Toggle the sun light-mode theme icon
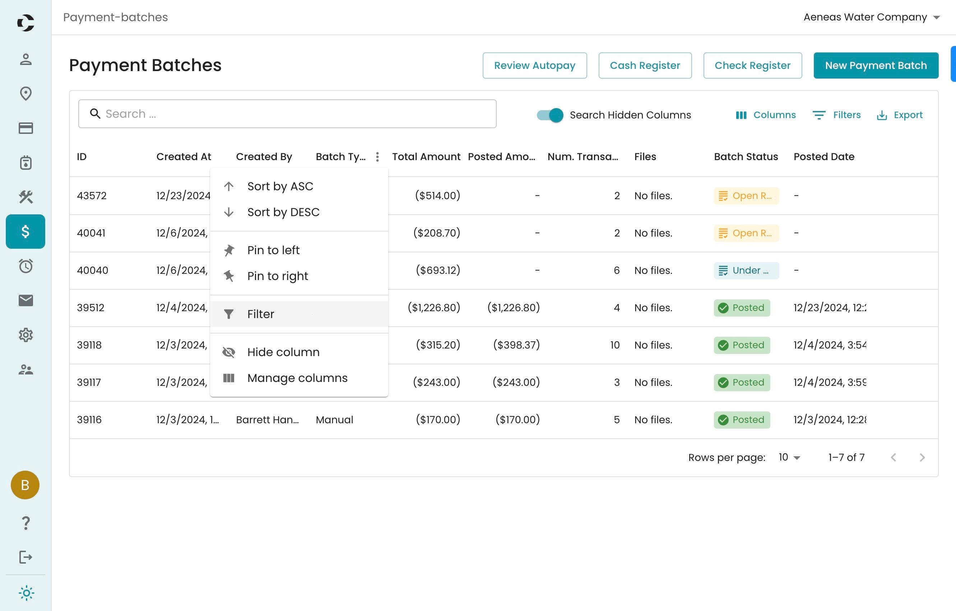The image size is (956, 611). [x=26, y=593]
